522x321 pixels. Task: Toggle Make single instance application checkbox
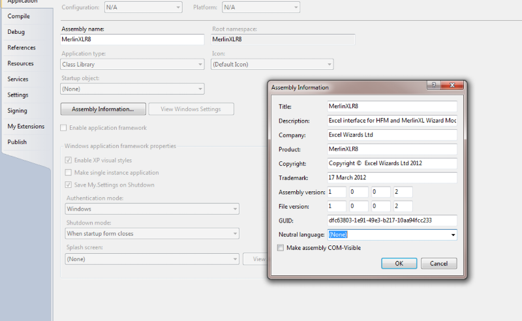69,172
